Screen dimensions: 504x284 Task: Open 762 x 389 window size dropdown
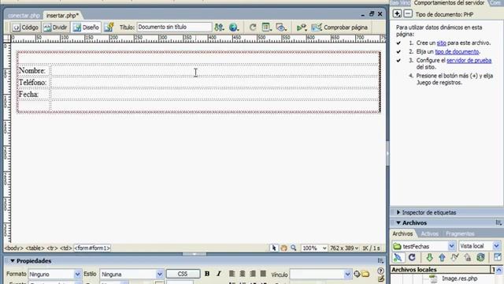coord(344,248)
